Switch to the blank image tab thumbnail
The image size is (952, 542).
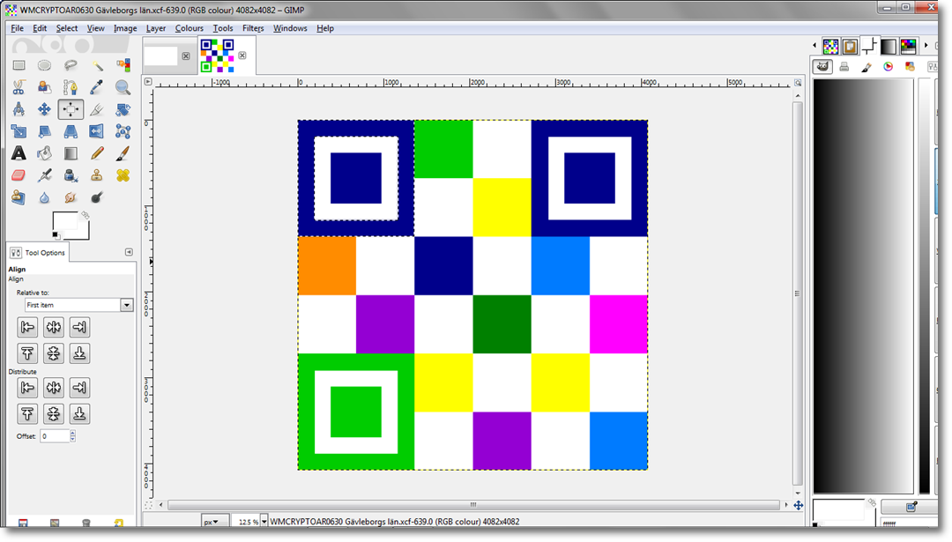pos(161,56)
